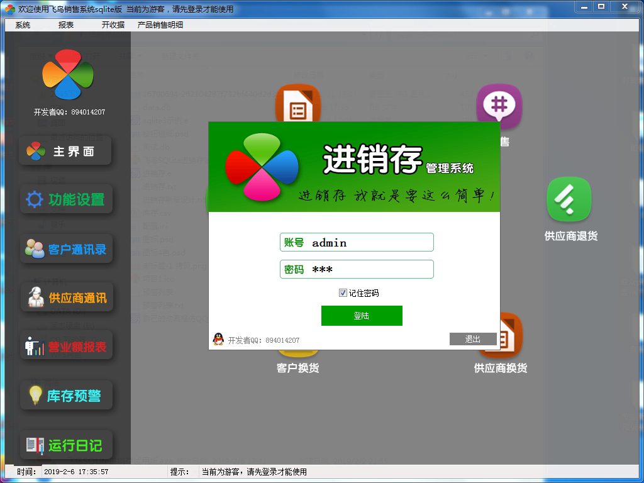Click the app icon in the title bar
This screenshot has width=644, height=483.
pyautogui.click(x=10, y=9)
